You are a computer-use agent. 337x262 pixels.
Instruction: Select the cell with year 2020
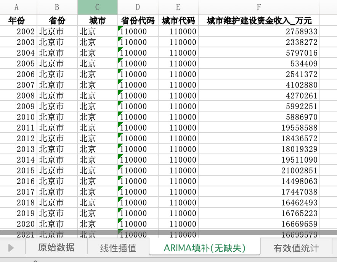18,224
